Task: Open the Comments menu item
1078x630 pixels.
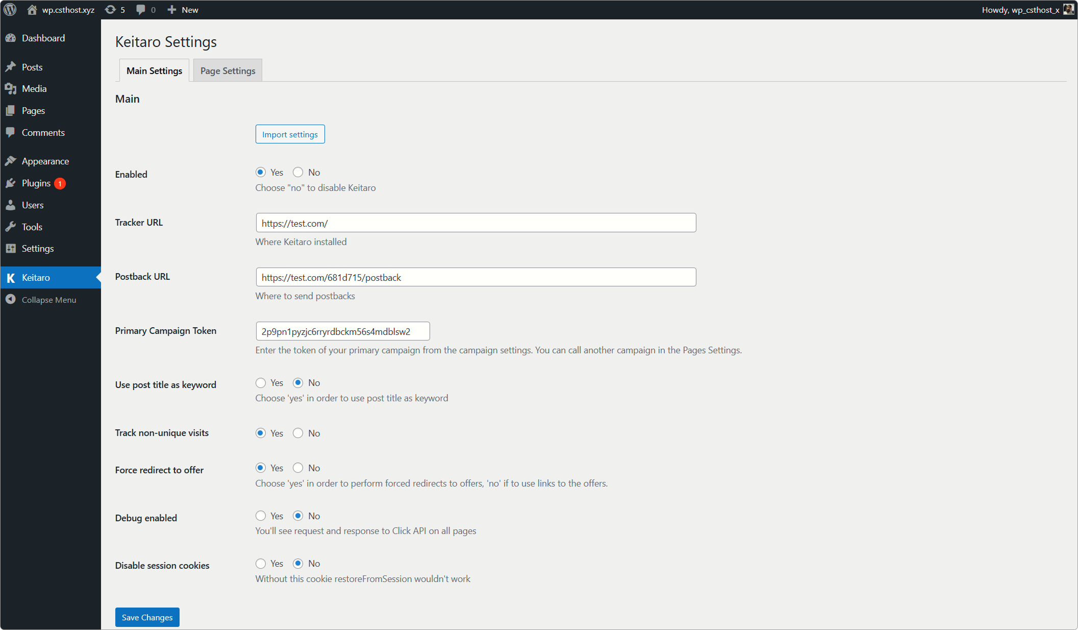Action: pos(51,133)
